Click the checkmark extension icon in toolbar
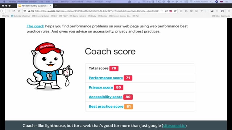The image size is (232, 130). [x=222, y=11]
